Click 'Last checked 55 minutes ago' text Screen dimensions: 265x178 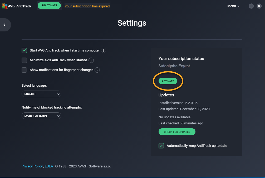click(x=181, y=123)
